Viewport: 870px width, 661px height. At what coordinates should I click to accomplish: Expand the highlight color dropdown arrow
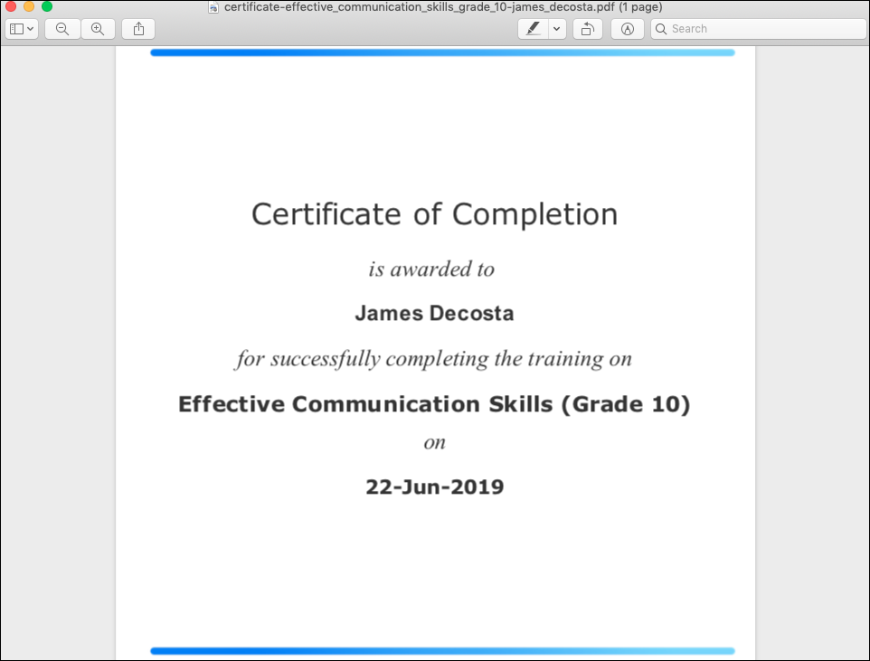556,29
